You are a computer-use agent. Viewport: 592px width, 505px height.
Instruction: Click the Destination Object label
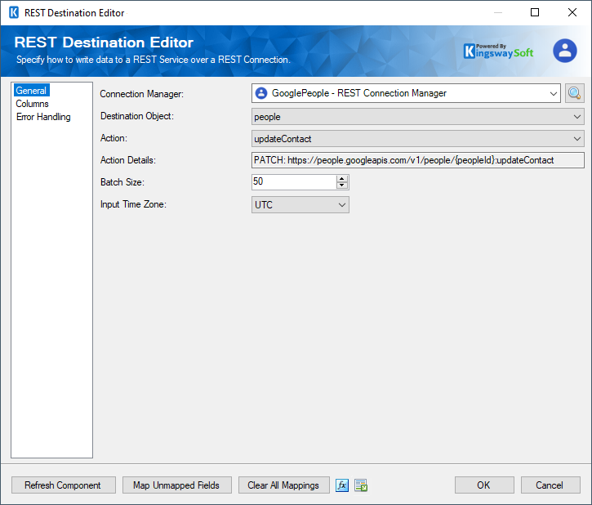point(137,116)
